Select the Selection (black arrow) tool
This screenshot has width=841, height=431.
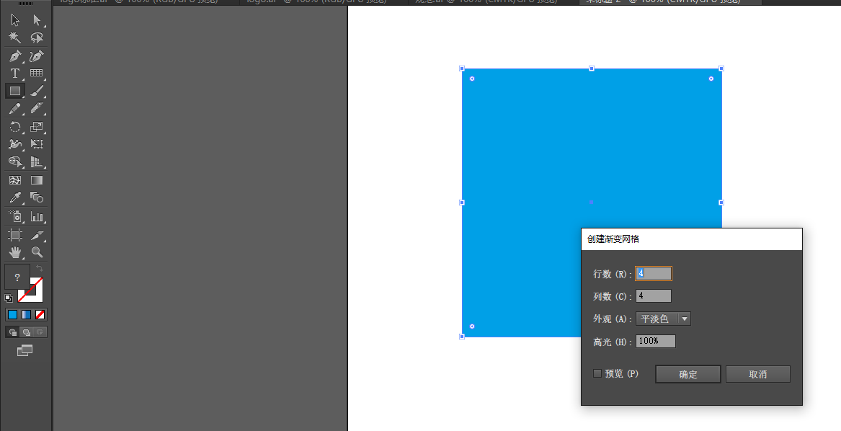coord(15,20)
